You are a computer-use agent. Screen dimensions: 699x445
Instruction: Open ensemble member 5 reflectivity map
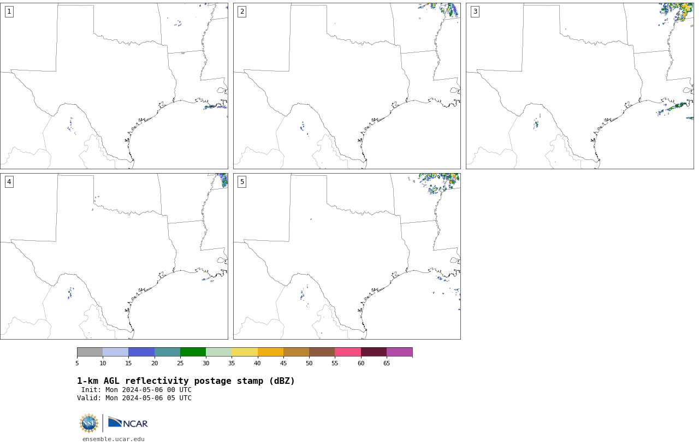[x=347, y=256]
